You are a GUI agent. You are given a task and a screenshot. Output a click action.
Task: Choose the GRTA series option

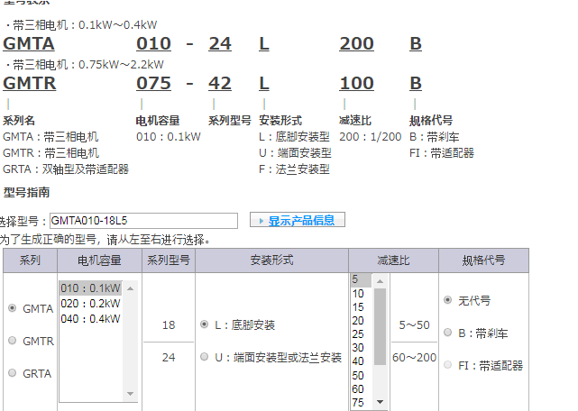[x=12, y=373]
